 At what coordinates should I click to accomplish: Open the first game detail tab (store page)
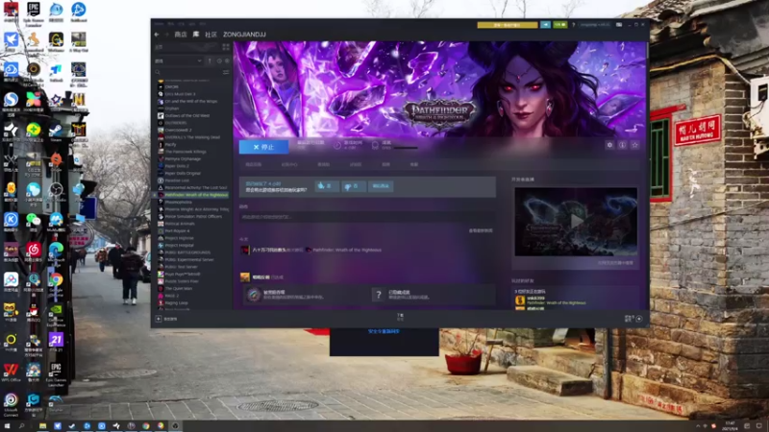(x=254, y=165)
